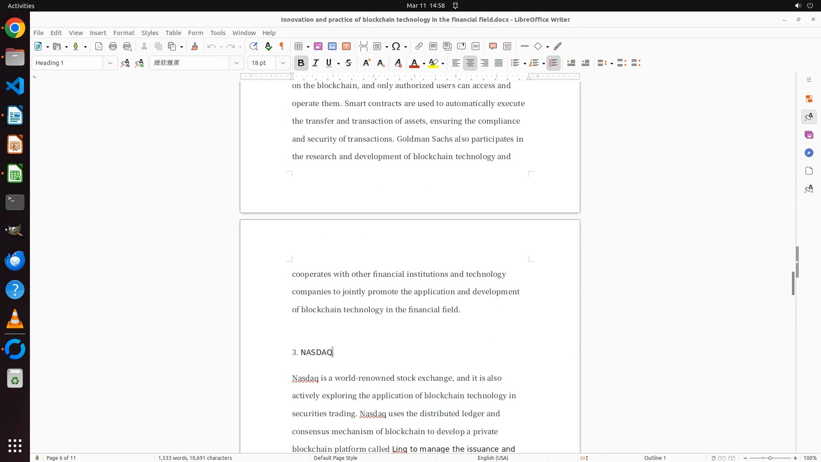
Task: Open the Navigator sidebar panel
Action: click(x=809, y=153)
